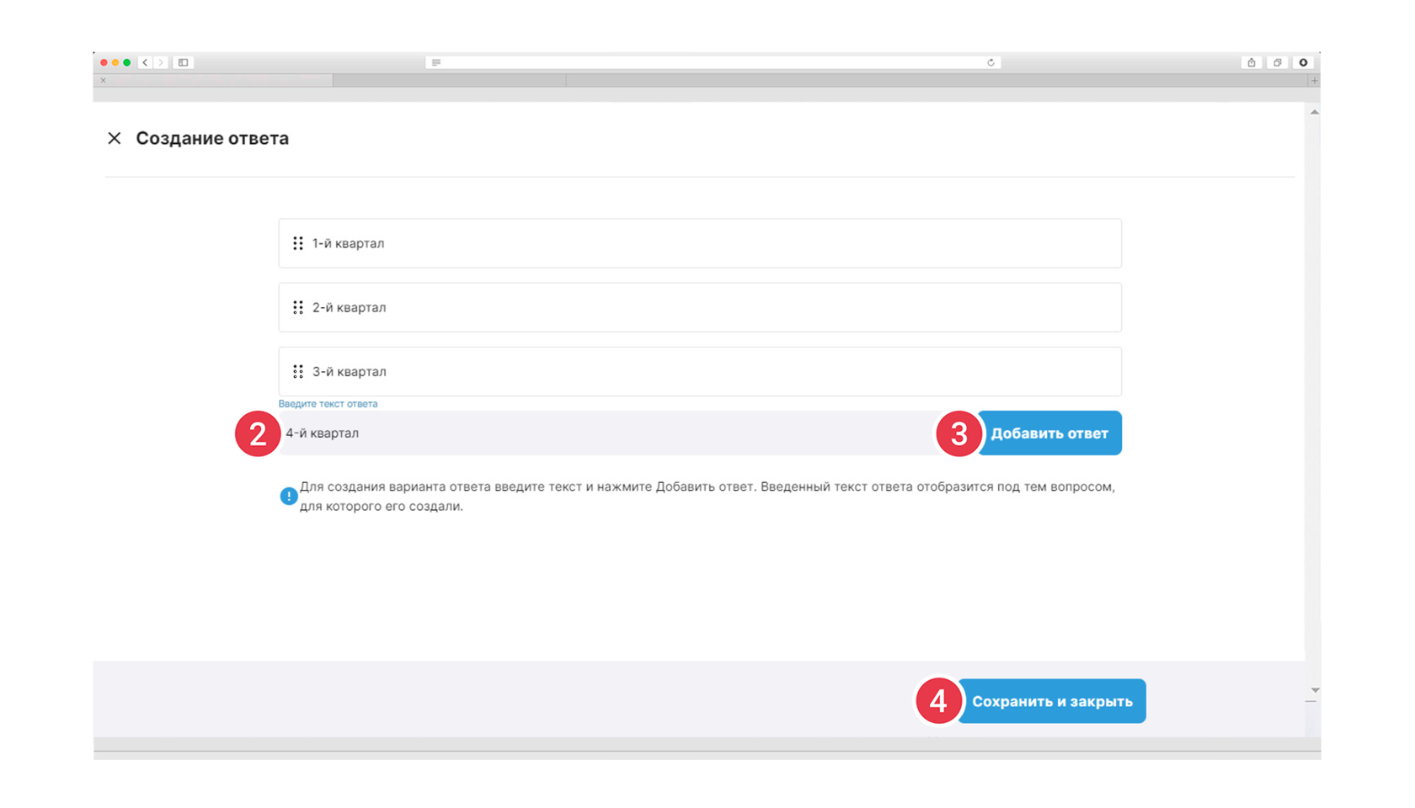Click the Введите текст ответа label

(328, 404)
